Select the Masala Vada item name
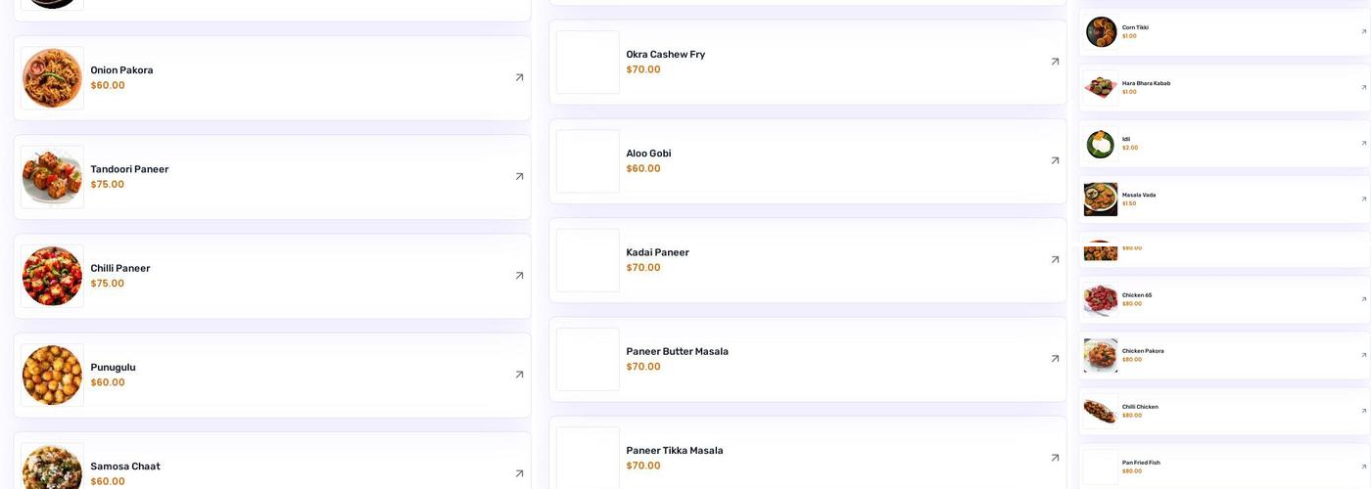 point(1139,195)
